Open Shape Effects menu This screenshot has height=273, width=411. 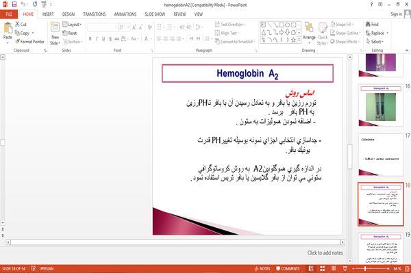click(345, 42)
